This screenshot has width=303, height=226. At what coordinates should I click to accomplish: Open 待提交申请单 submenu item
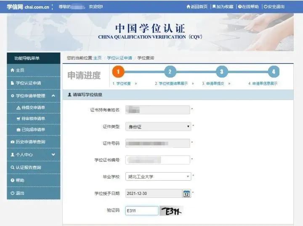click(x=34, y=108)
